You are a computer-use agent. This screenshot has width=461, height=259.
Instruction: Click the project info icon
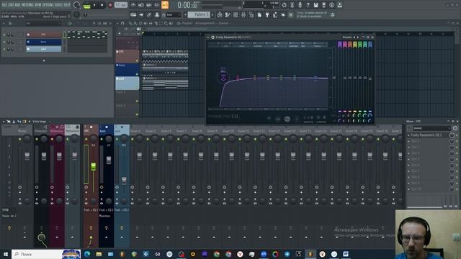(331, 5)
